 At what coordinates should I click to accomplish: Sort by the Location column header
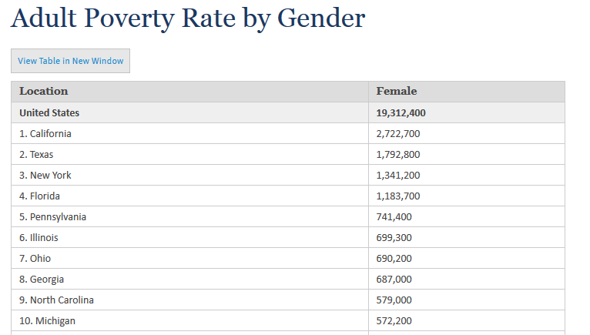tap(44, 91)
